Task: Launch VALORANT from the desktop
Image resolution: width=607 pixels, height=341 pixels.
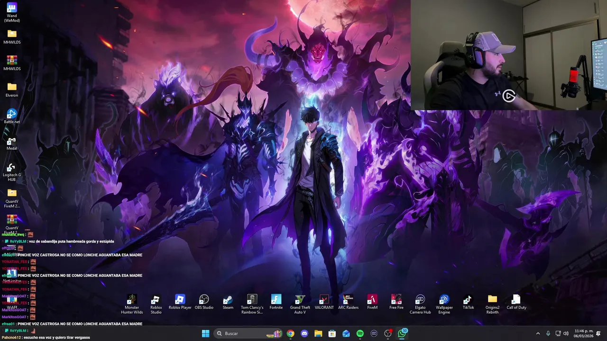Action: (x=324, y=302)
